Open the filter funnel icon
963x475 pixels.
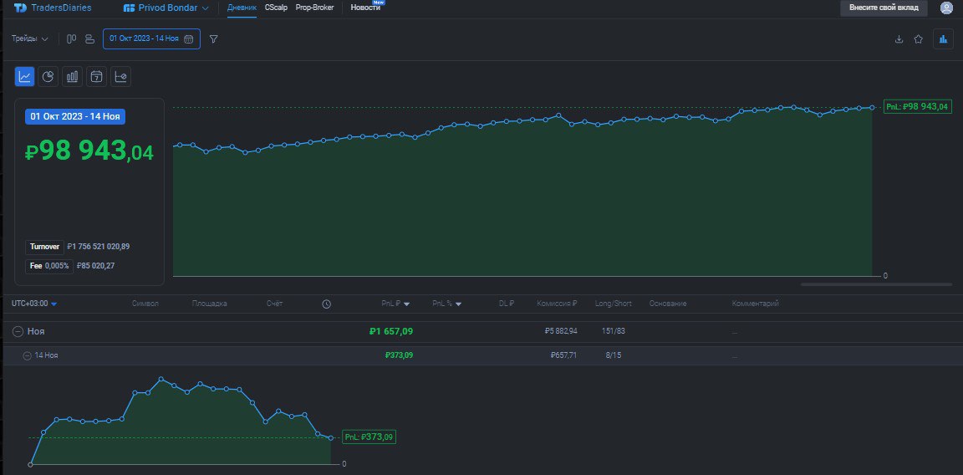[214, 38]
